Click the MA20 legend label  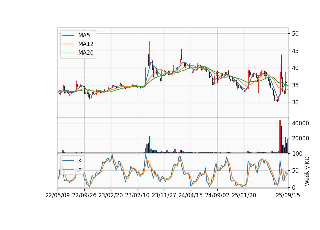point(86,53)
